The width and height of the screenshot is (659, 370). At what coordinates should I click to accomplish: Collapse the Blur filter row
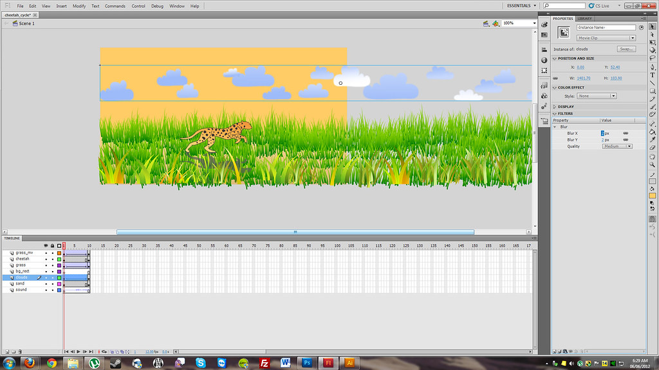[x=555, y=127]
